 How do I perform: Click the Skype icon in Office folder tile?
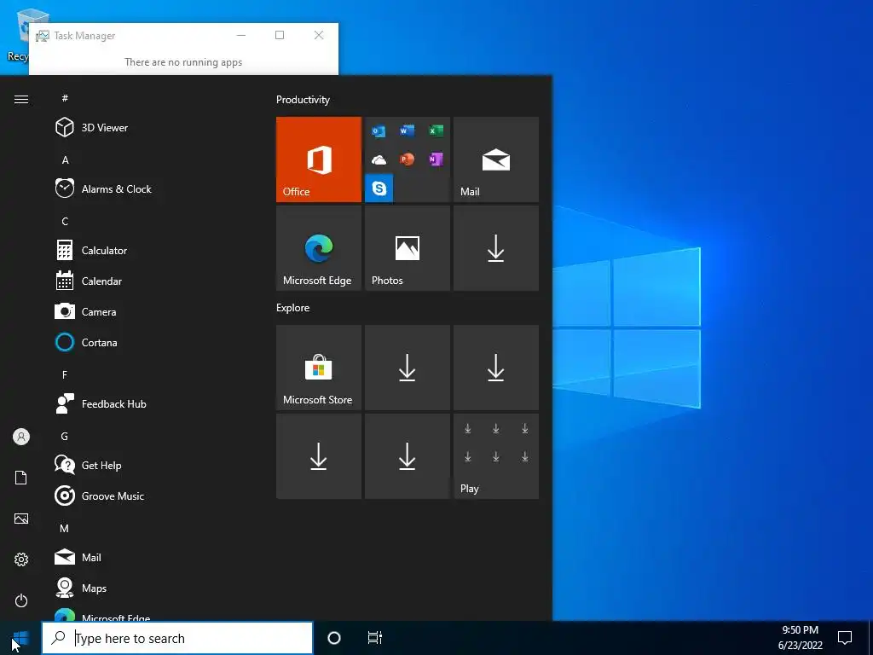tap(379, 188)
